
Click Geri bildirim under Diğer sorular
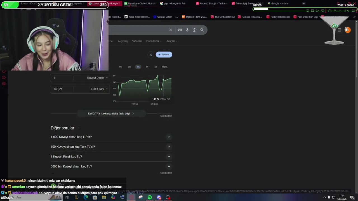click(166, 173)
